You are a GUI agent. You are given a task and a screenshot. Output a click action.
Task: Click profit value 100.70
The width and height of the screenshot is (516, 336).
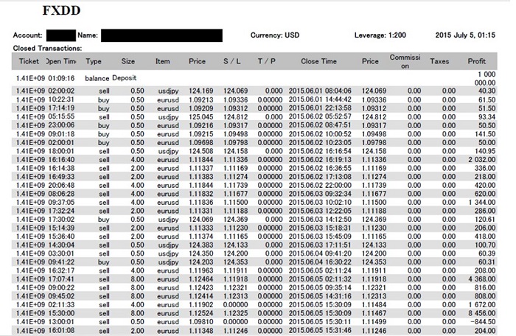click(485, 245)
